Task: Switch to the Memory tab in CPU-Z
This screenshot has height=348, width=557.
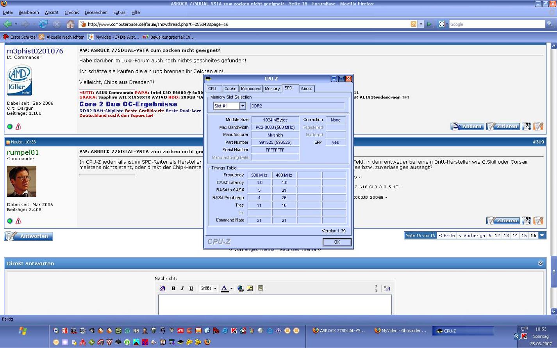Action: pyautogui.click(x=272, y=89)
